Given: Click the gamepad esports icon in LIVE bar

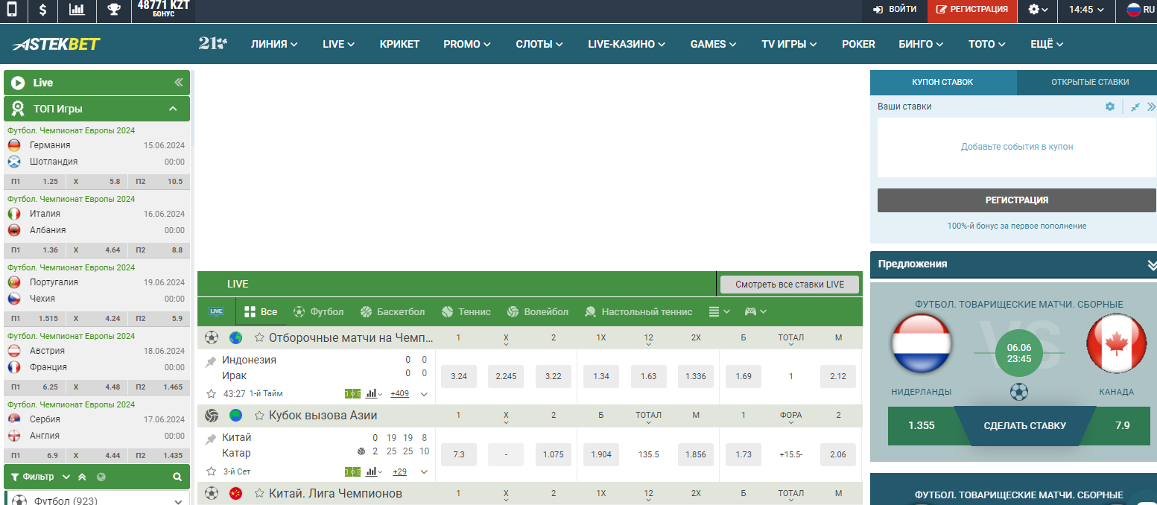Looking at the screenshot, I should [x=751, y=311].
